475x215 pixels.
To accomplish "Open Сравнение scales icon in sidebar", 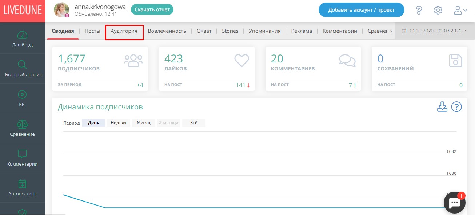I will tap(22, 125).
